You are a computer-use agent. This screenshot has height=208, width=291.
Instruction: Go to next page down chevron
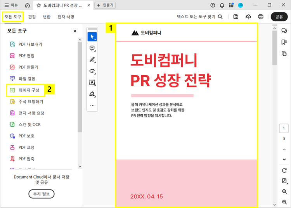tap(284, 159)
